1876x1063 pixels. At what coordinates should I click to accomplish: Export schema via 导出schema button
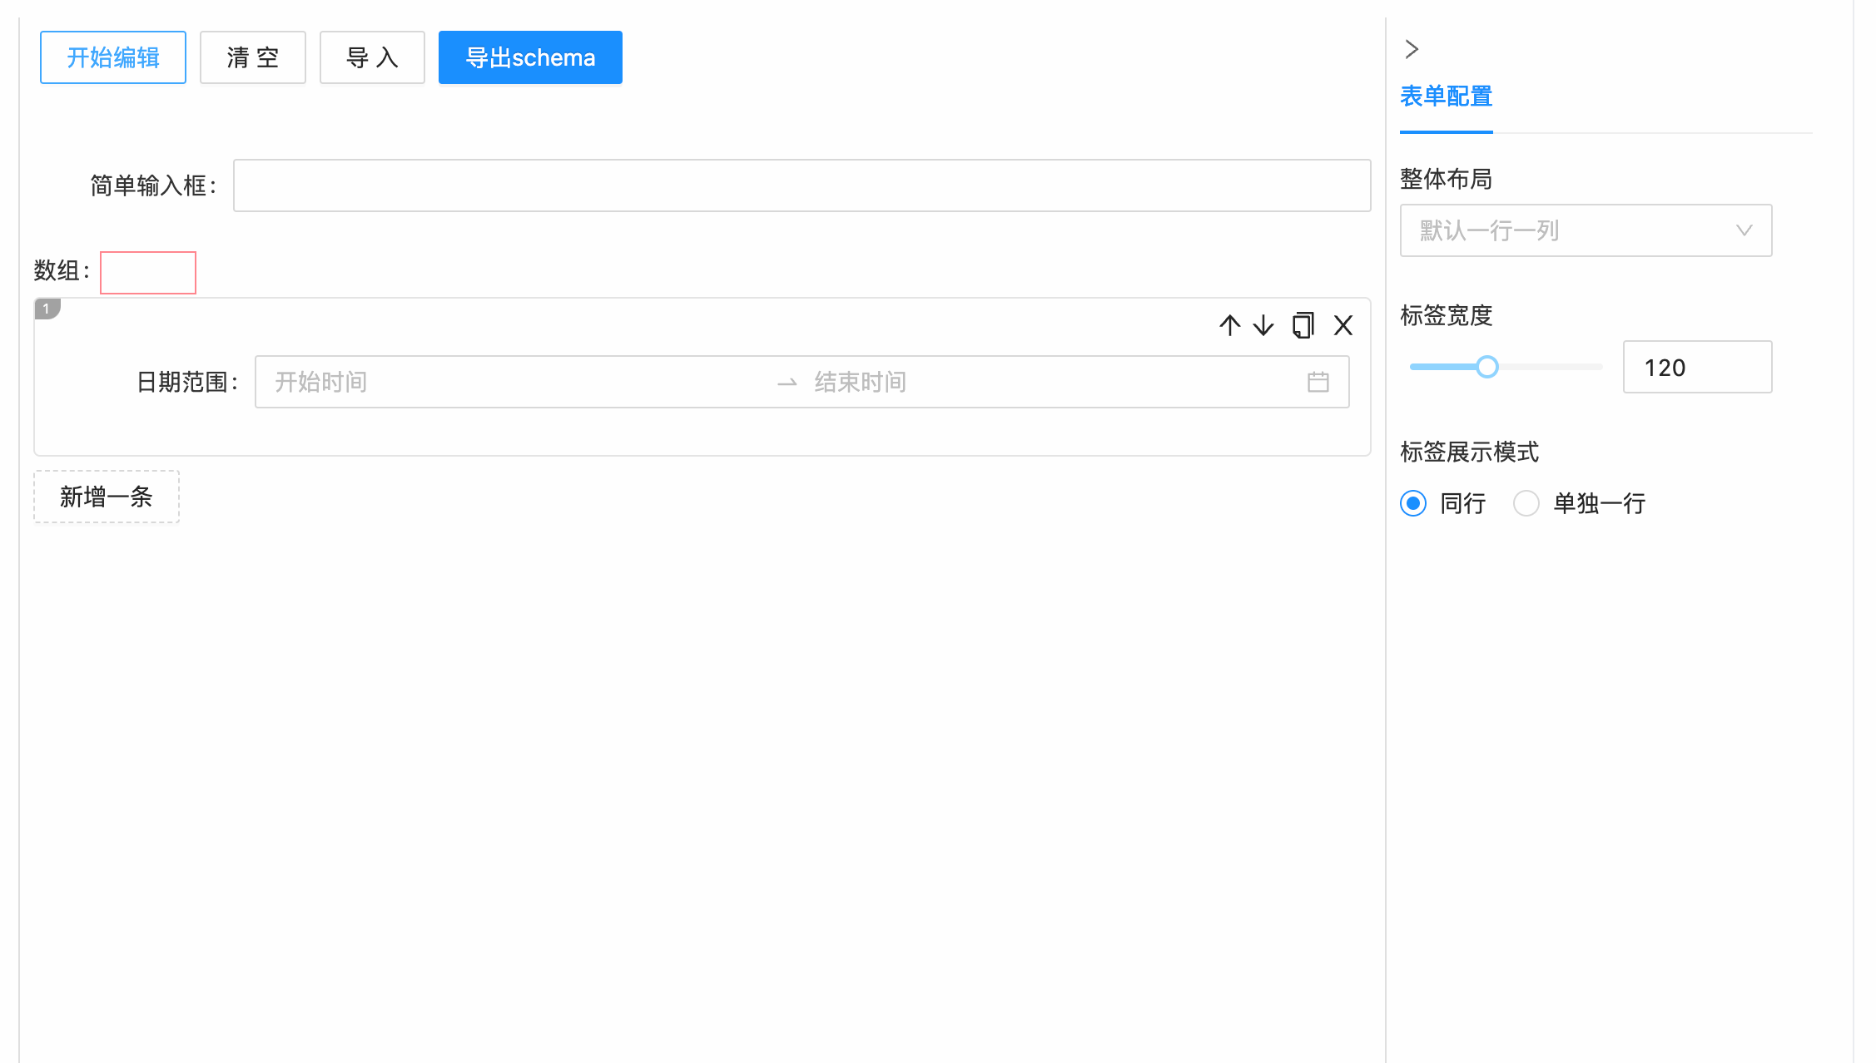[x=530, y=57]
